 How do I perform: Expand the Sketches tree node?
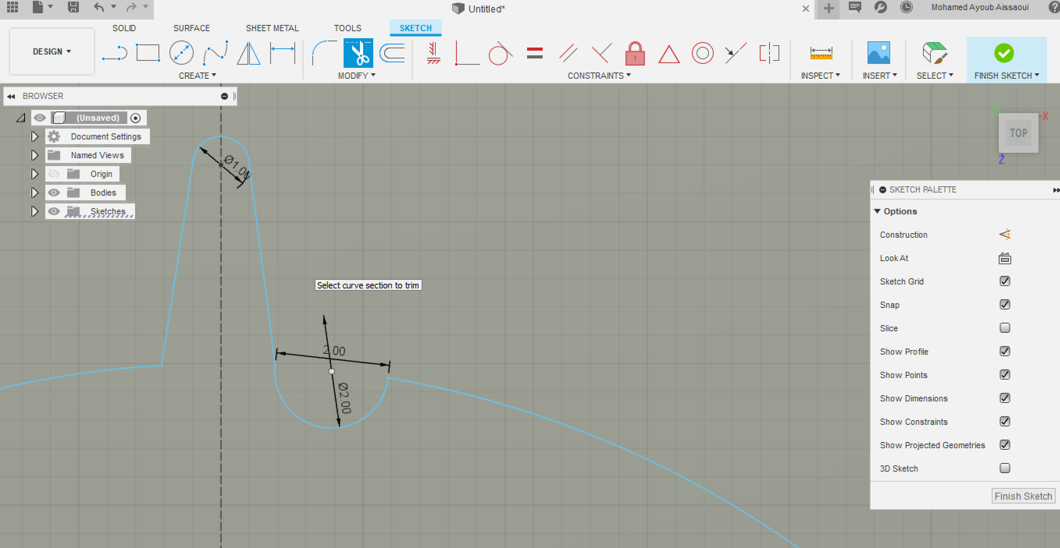(x=35, y=212)
